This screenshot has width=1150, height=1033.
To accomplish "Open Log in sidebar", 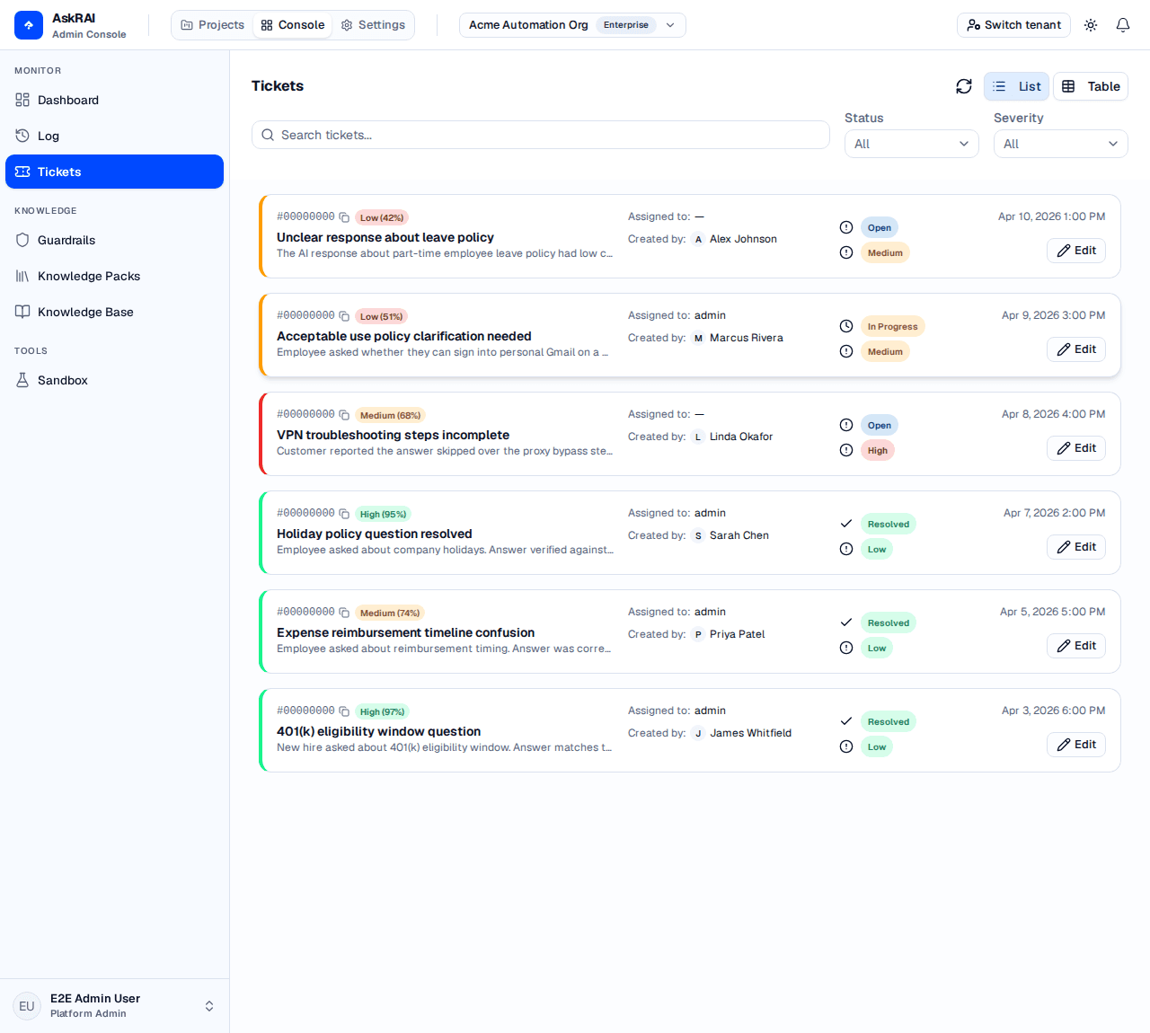I will tap(114, 136).
